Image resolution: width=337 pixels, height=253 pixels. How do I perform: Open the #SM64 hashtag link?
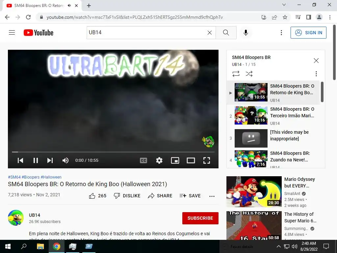(x=14, y=177)
